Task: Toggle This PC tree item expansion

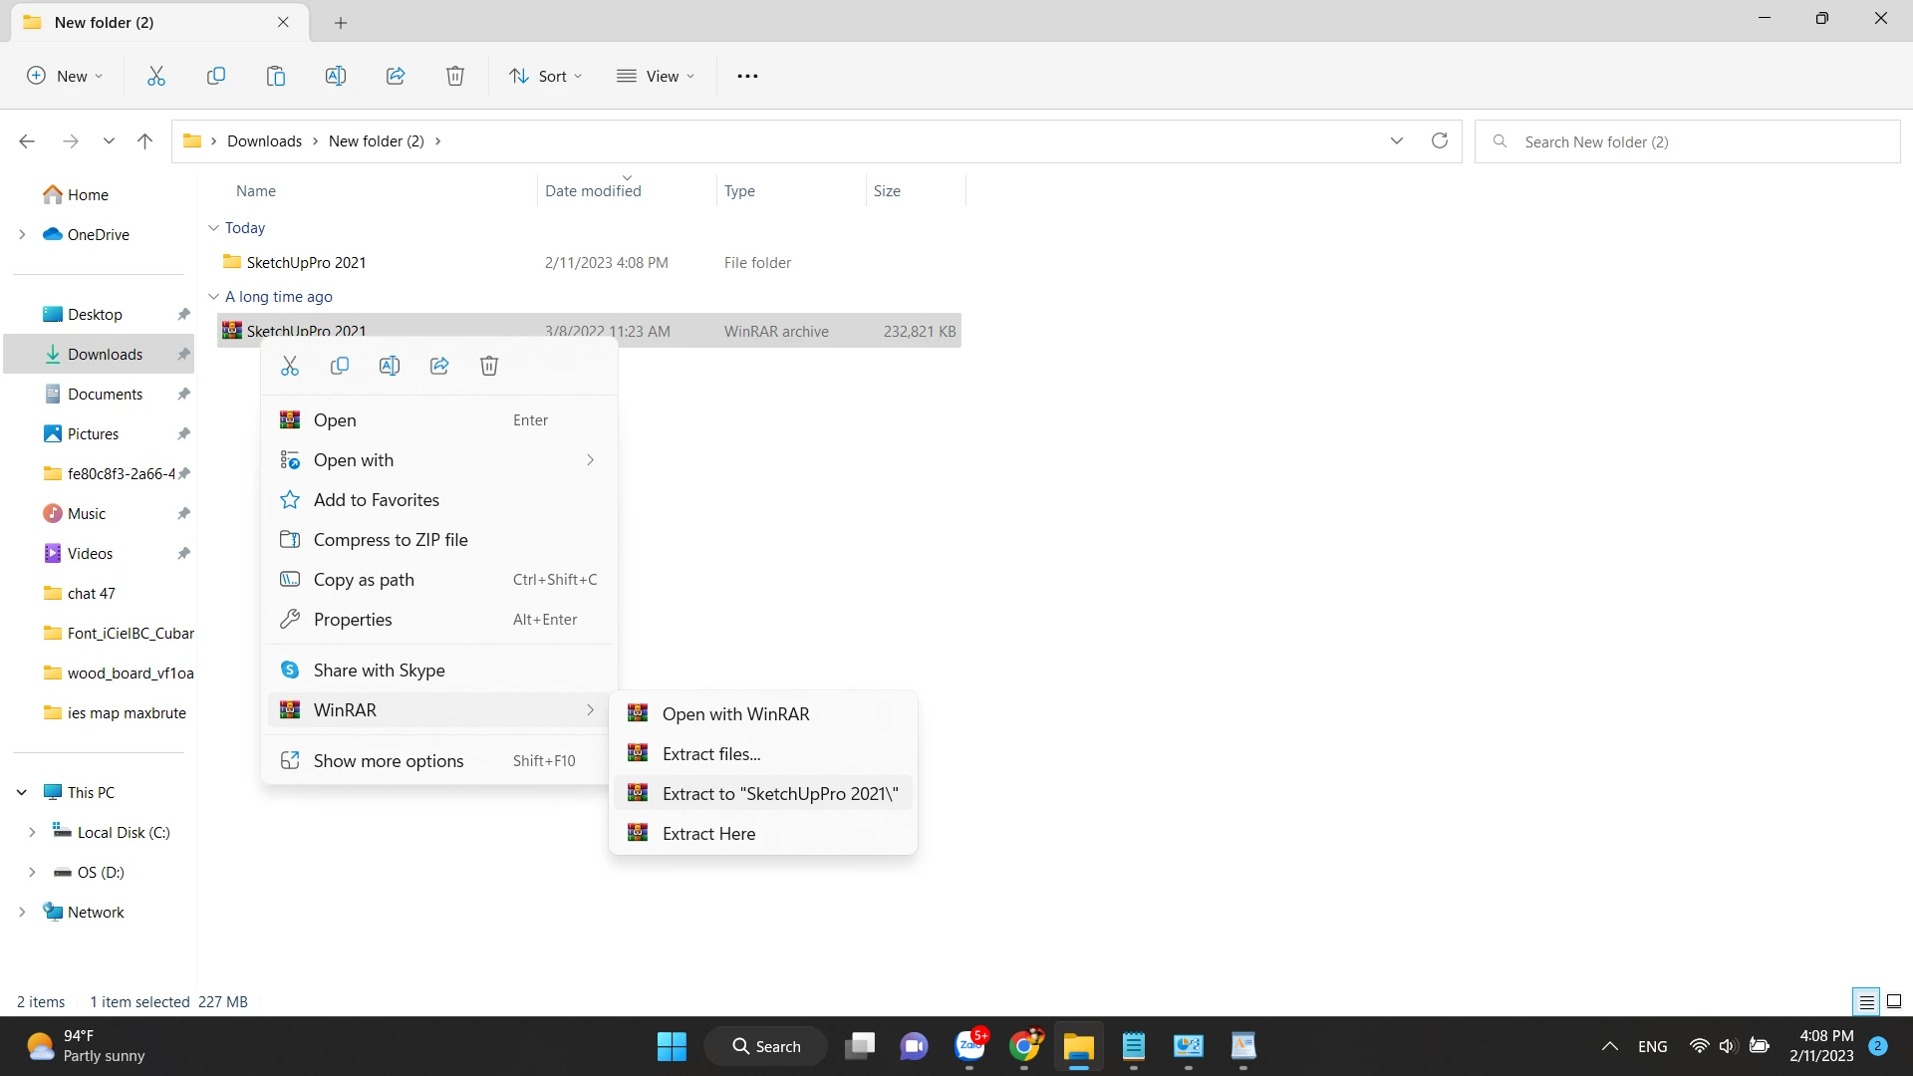Action: [20, 791]
